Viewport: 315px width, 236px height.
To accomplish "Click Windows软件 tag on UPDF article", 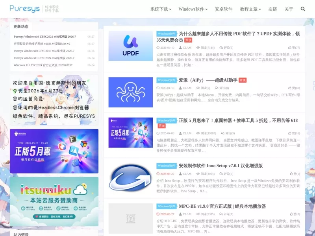I will (167, 34).
